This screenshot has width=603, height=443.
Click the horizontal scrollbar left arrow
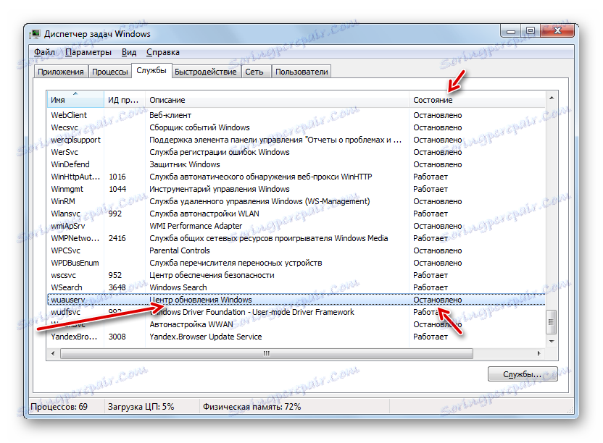pyautogui.click(x=53, y=353)
